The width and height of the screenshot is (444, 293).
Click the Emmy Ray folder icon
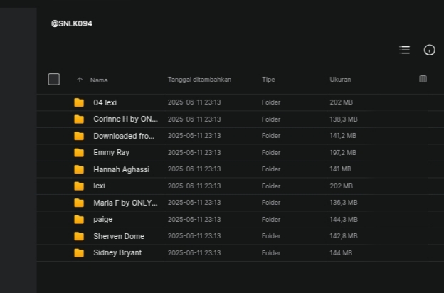(x=79, y=153)
